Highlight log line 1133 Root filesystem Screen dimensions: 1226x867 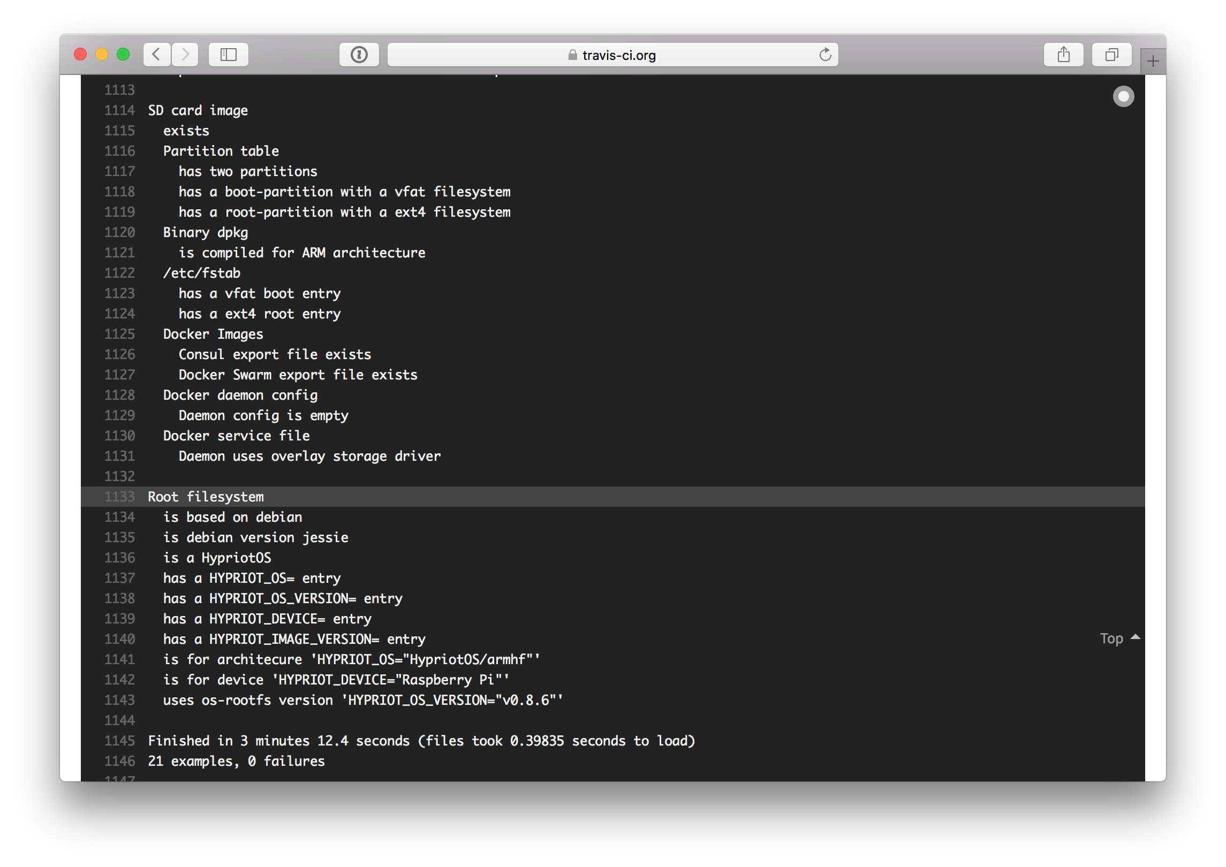(x=206, y=497)
